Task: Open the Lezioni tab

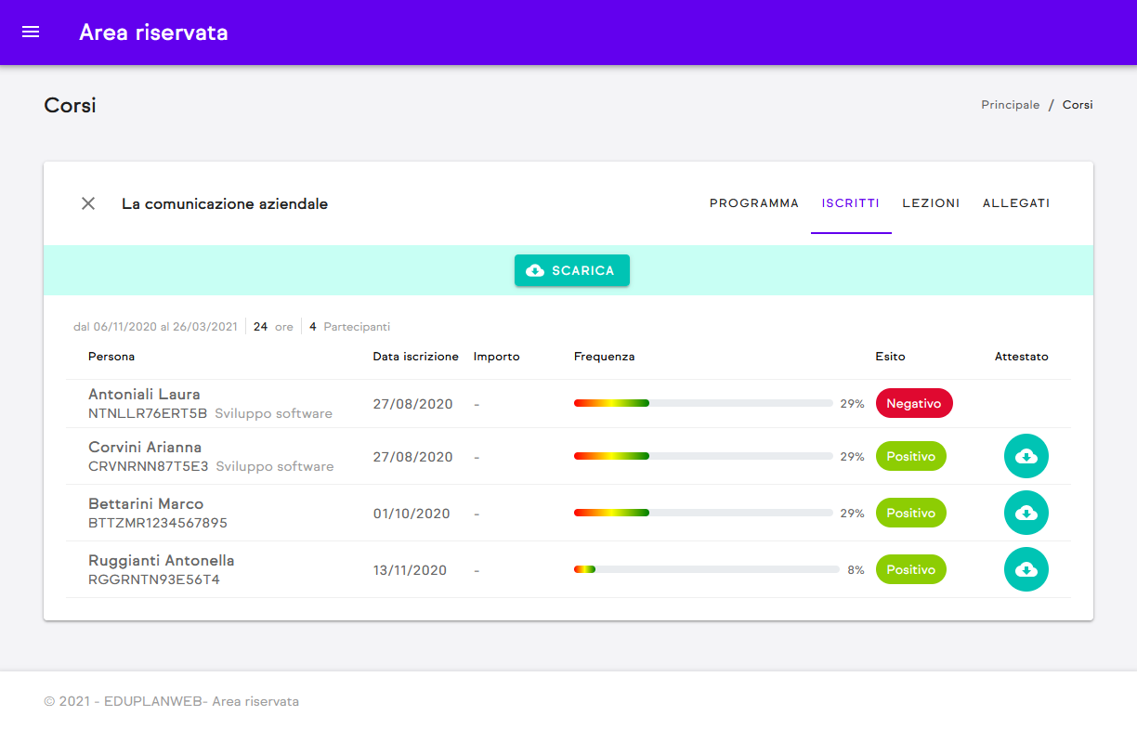Action: point(931,203)
